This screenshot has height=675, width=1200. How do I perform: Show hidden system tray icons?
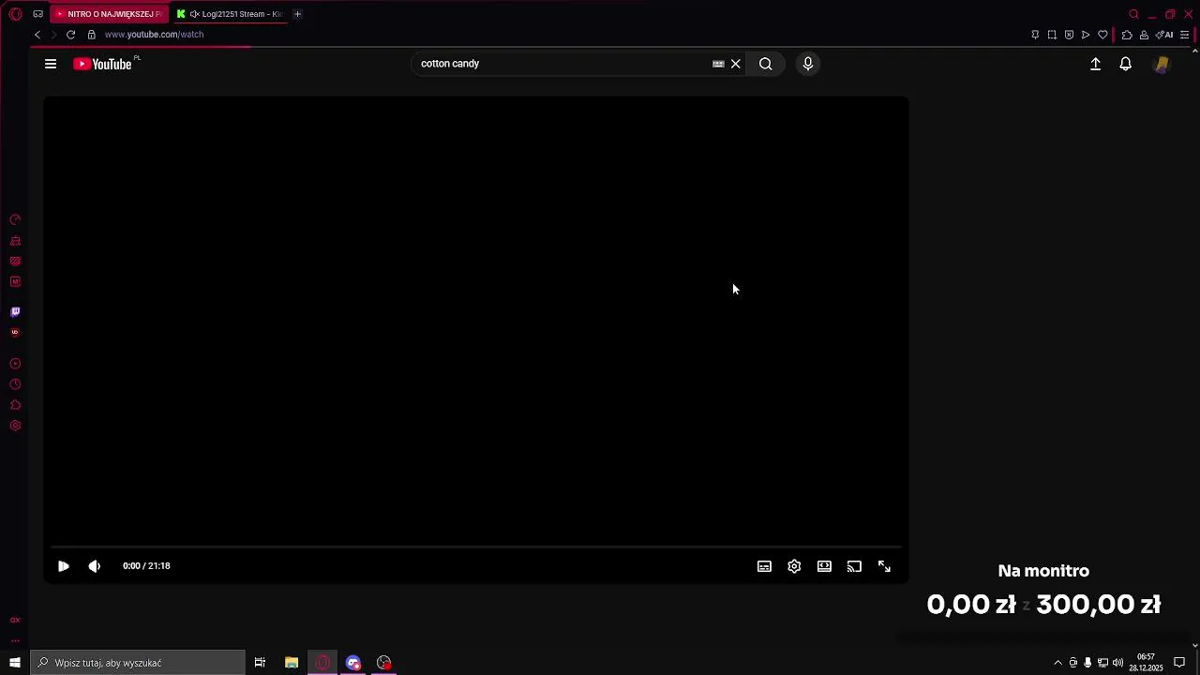point(1058,663)
